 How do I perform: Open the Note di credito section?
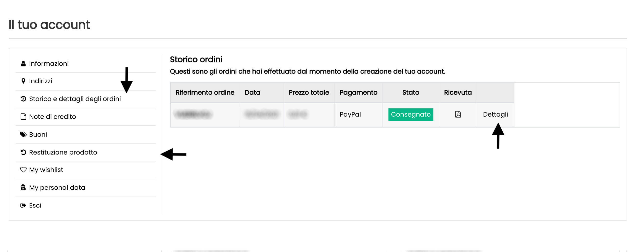pyautogui.click(x=53, y=117)
